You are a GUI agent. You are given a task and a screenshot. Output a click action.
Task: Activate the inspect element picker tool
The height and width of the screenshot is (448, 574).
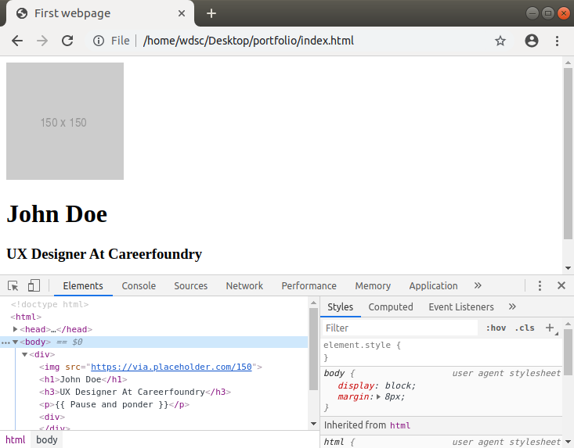pos(13,285)
